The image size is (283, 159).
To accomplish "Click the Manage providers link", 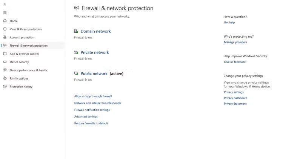I will (x=235, y=42).
